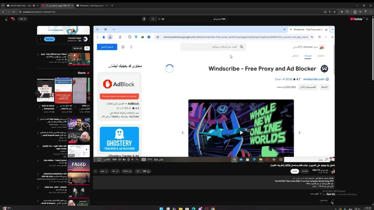
Task: Open the more actions ellipsis under video
Action: click(x=95, y=171)
